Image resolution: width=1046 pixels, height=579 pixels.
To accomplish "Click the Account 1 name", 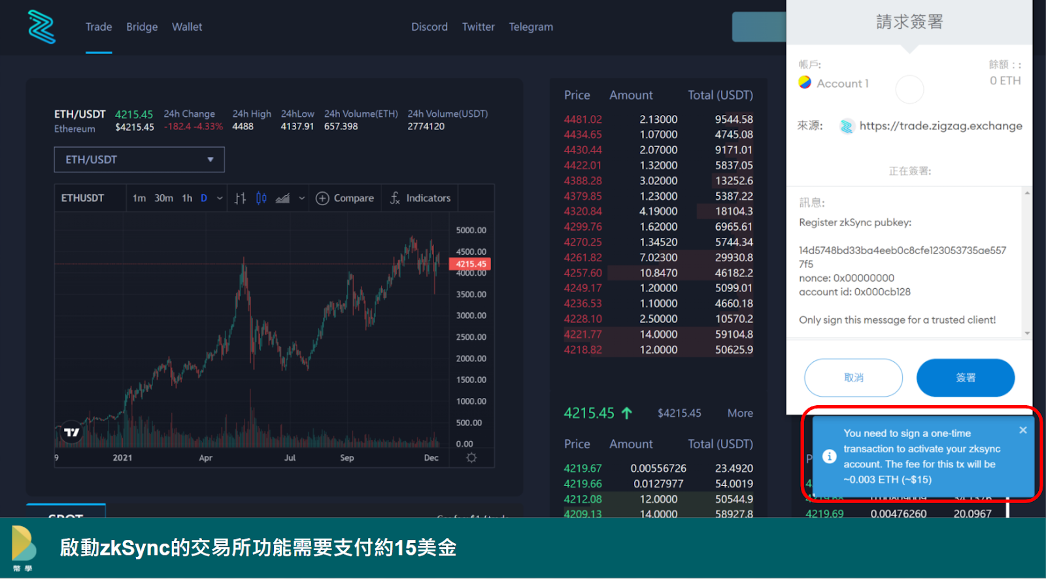I will (x=843, y=83).
